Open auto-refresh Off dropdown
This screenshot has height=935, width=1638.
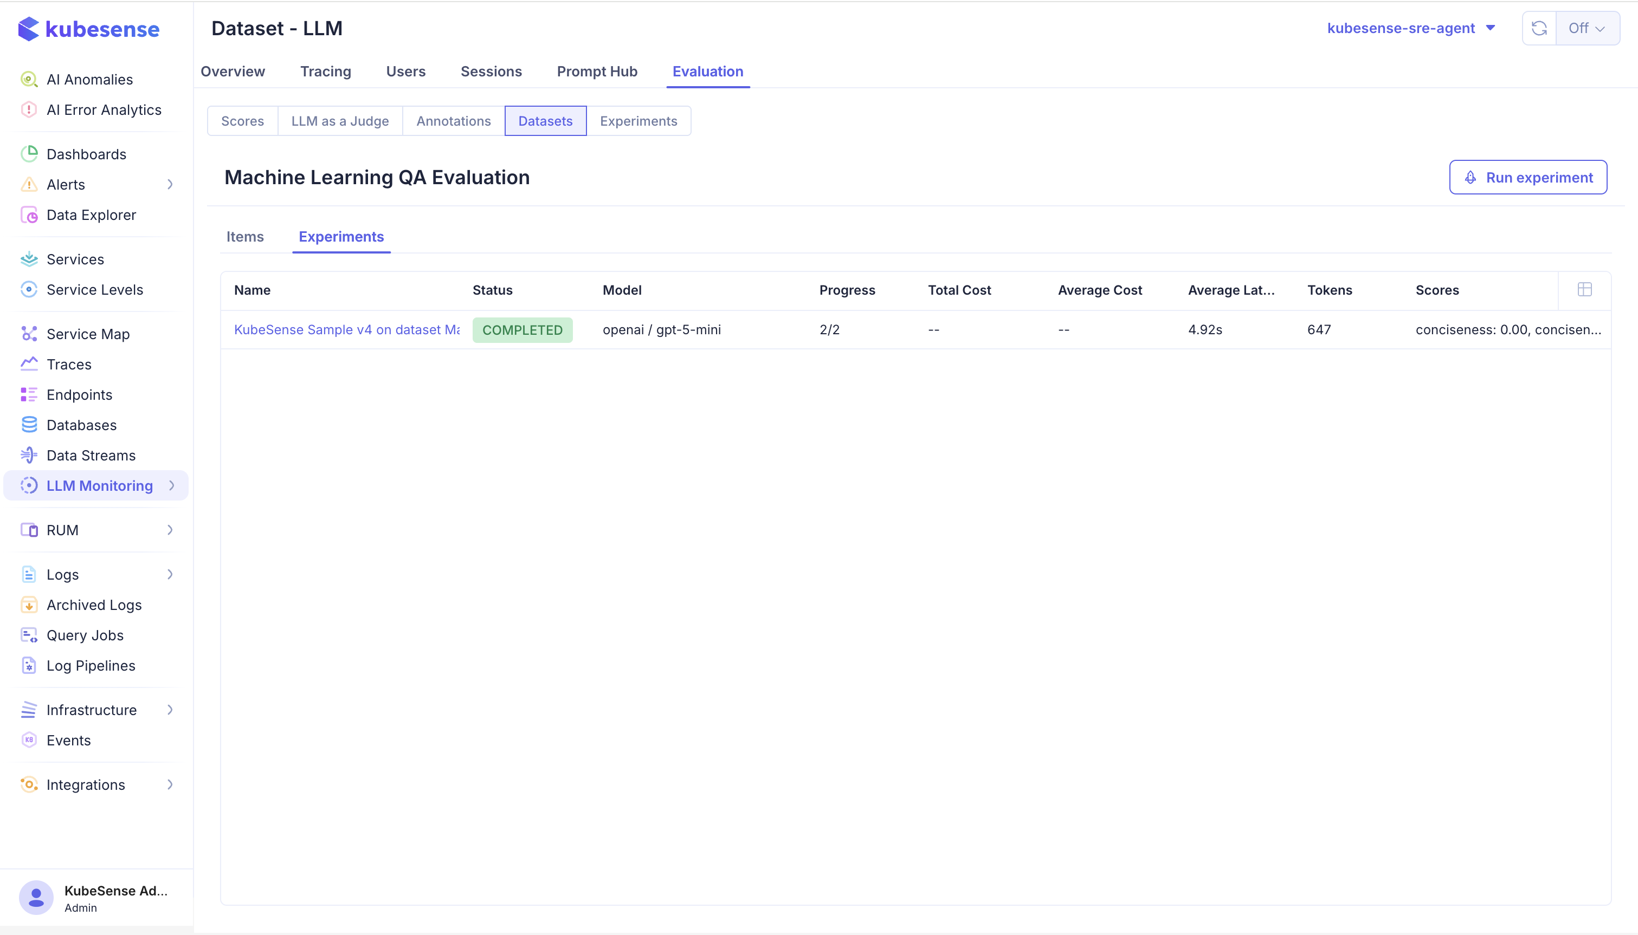click(x=1587, y=28)
